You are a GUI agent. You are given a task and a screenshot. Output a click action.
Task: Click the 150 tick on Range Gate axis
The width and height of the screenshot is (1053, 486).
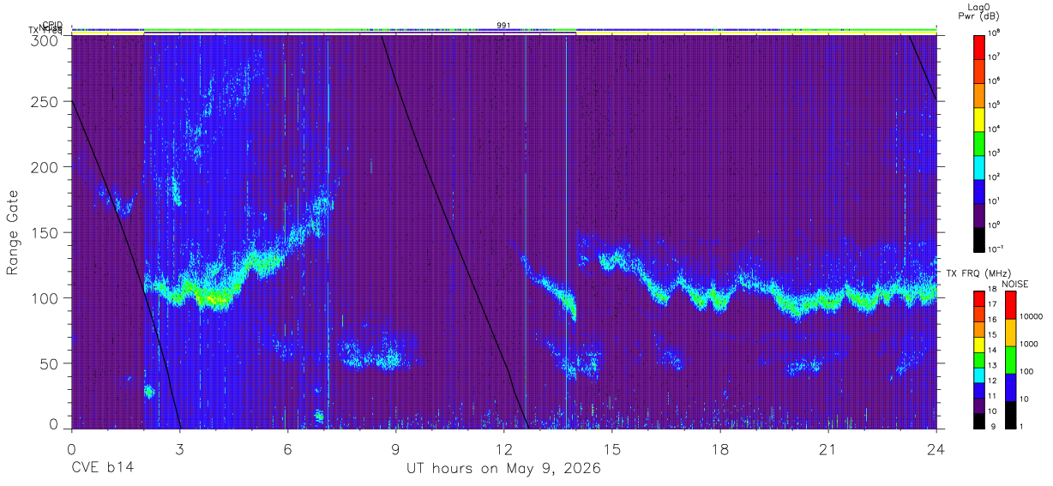(x=45, y=232)
